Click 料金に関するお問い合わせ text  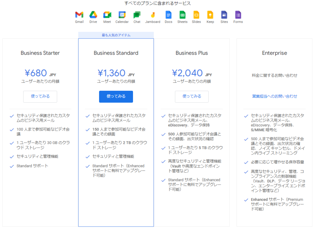click(274, 75)
